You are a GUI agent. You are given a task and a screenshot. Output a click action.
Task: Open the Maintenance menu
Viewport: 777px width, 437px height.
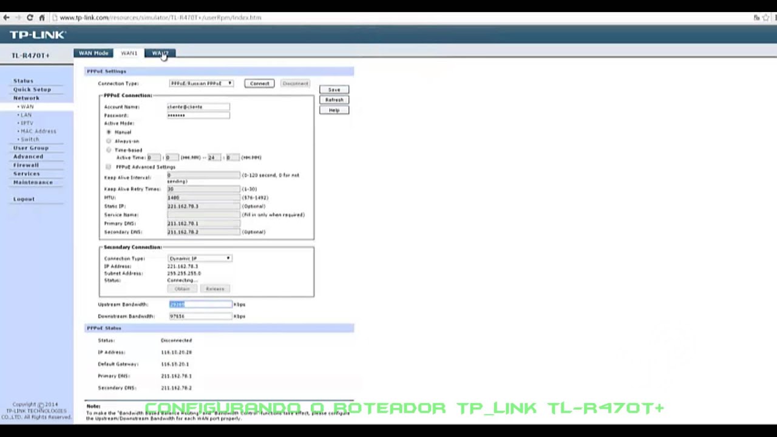click(x=33, y=182)
